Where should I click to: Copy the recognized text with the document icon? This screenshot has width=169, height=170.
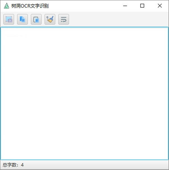[x=22, y=19]
